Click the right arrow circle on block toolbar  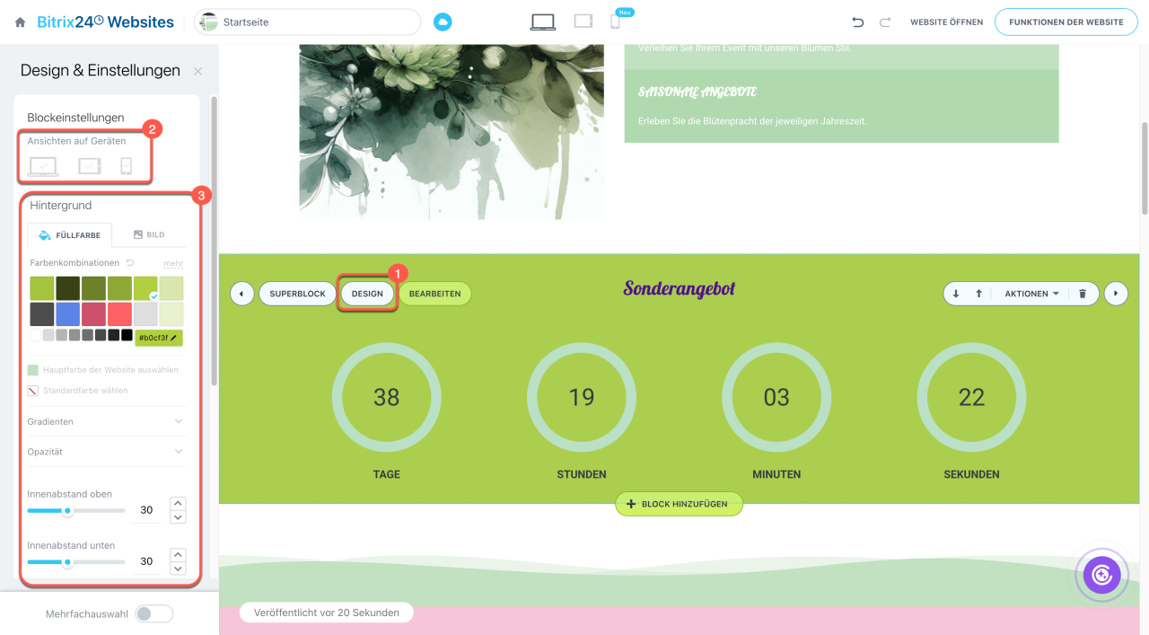[1116, 294]
